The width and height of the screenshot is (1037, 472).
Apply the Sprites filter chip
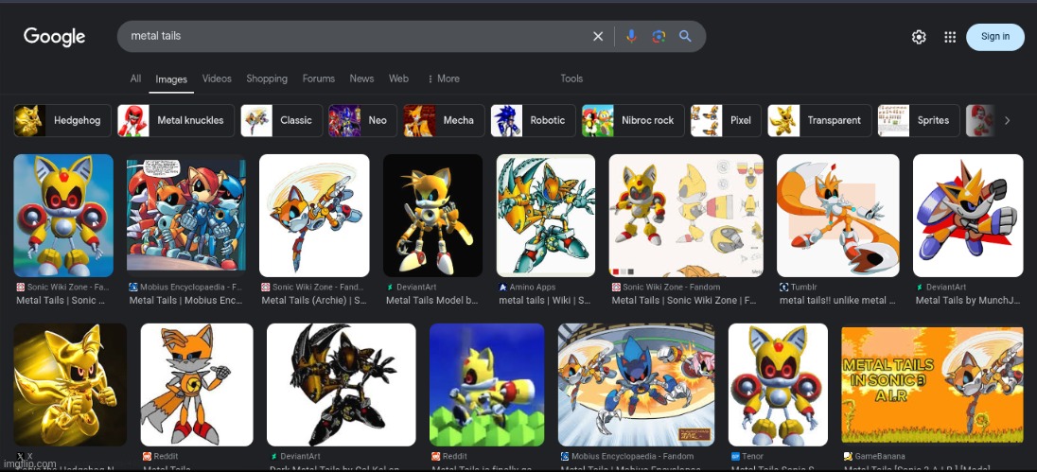919,120
